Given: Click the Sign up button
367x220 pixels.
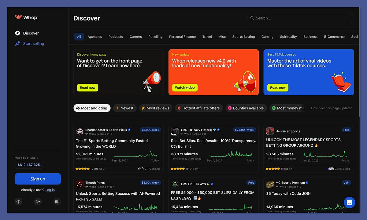Looking at the screenshot, I should tap(38, 179).
